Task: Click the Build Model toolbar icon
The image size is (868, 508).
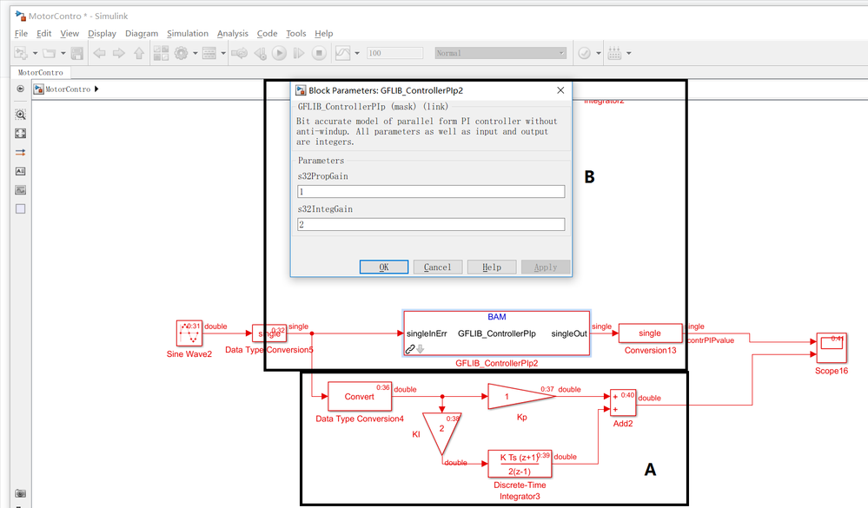Action: 614,53
